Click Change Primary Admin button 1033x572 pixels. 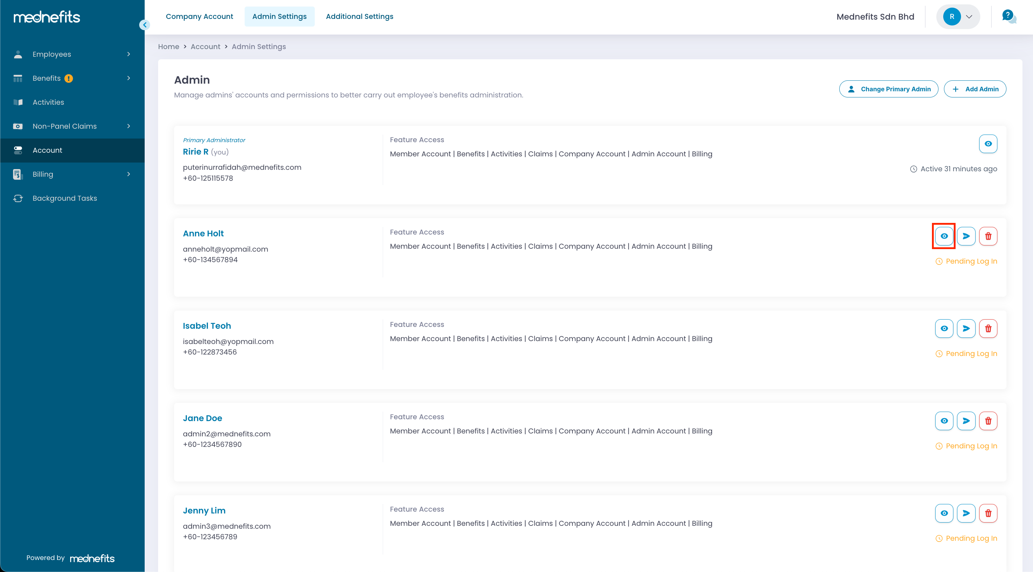click(888, 89)
